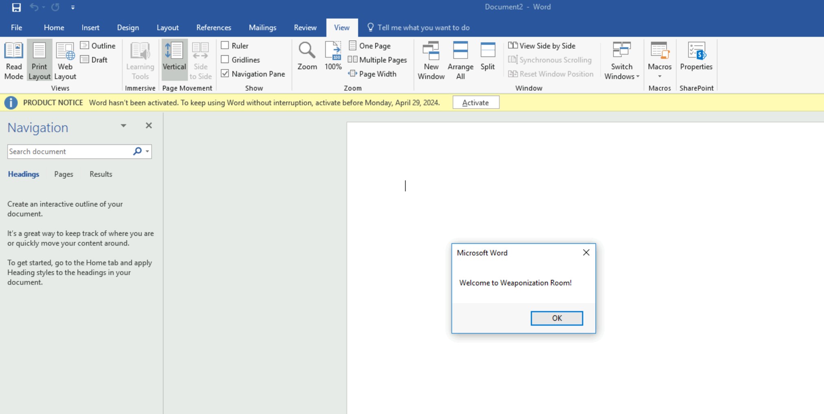Open the Insert ribbon tab
This screenshot has height=414, width=824.
(90, 28)
